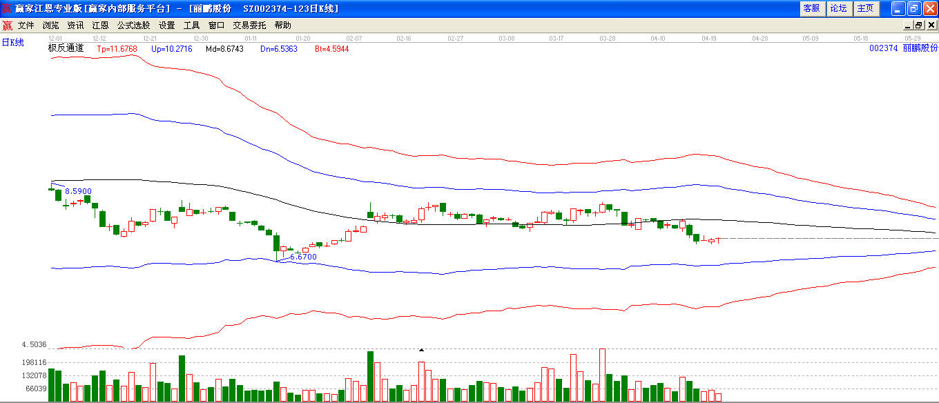Image resolution: width=939 pixels, height=403 pixels.
Task: Open the 窗口 menu
Action: (x=216, y=26)
